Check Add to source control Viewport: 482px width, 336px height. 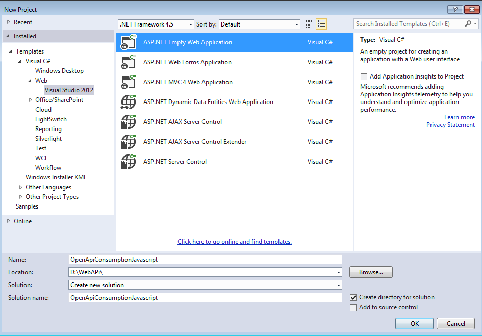(353, 307)
